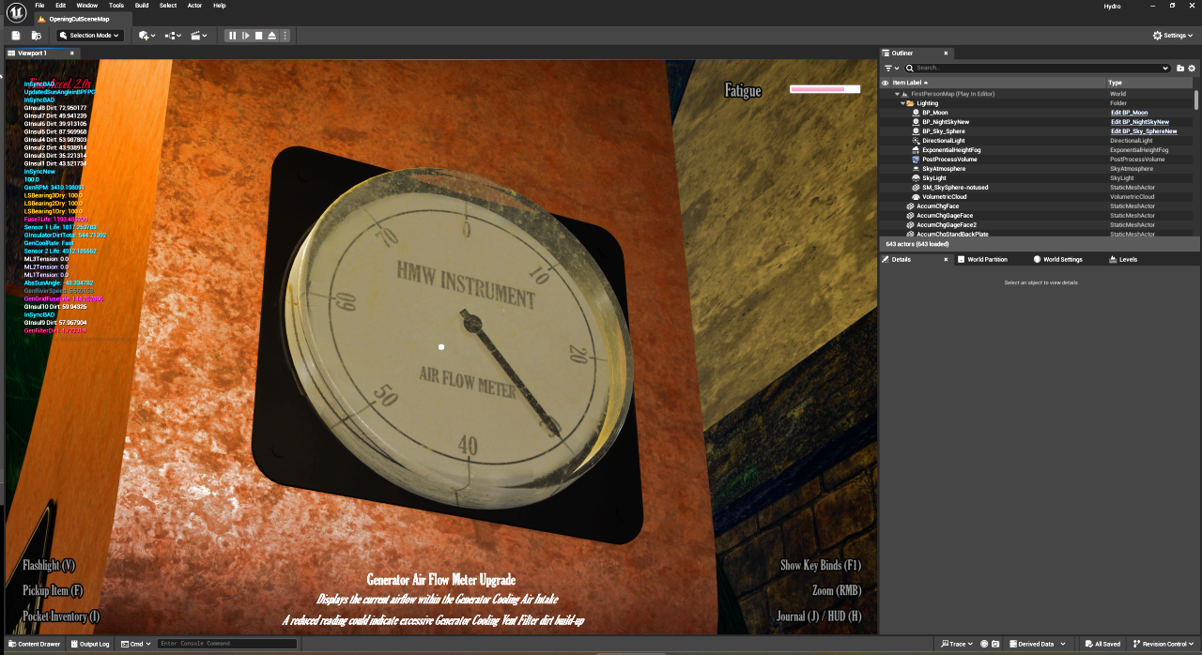Open the Build menu
The width and height of the screenshot is (1202, 655).
click(142, 6)
